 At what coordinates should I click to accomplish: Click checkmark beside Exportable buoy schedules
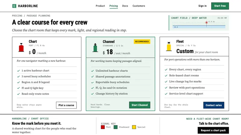[92, 82]
